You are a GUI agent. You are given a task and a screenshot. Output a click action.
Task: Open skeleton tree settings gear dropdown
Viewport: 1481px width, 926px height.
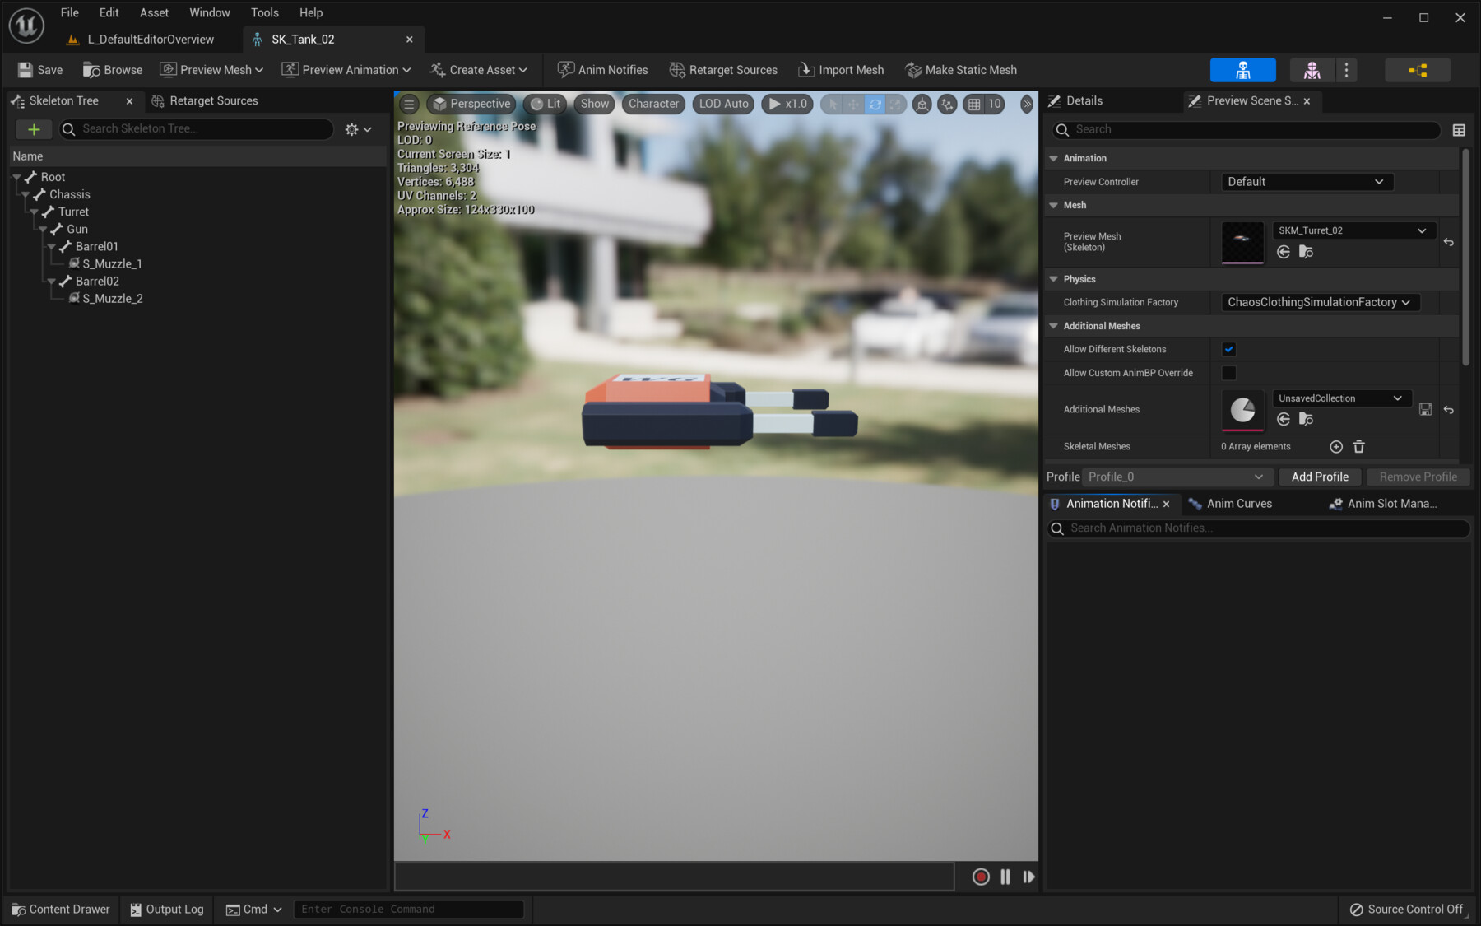click(359, 130)
